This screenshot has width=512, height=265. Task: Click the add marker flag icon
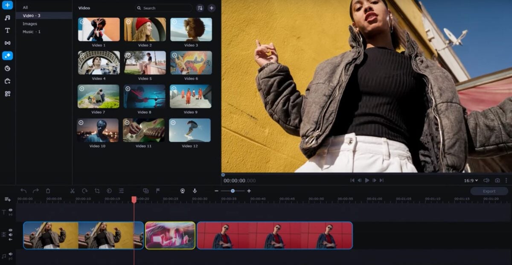click(x=158, y=191)
